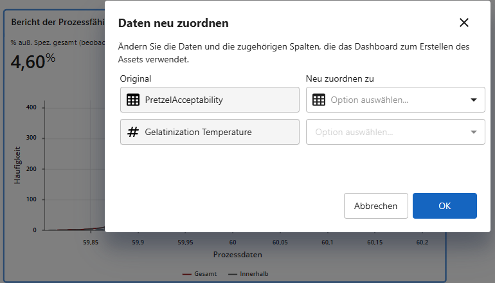Screen dimensions: 495x283
Task: Click the Bericht der Prozessfähigkeit chart title
Action: [x=58, y=21]
